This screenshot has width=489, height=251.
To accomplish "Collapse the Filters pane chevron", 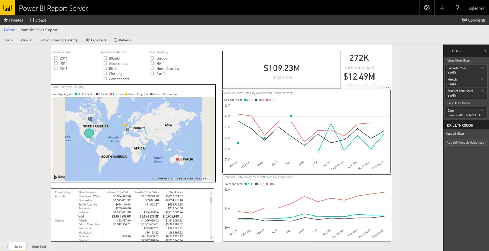I will (x=485, y=51).
